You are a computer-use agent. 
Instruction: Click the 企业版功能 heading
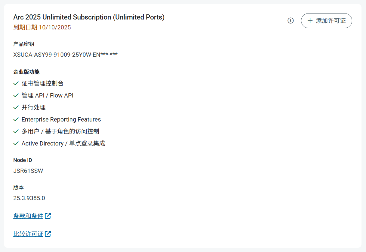click(x=26, y=72)
